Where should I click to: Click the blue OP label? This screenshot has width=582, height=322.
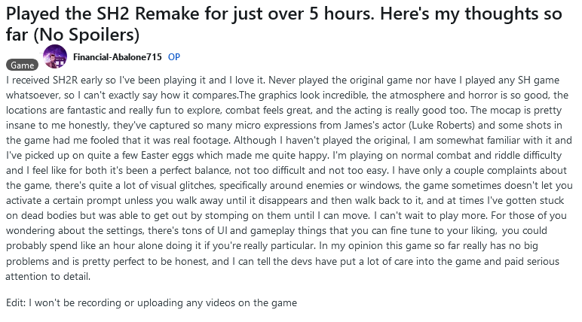pyautogui.click(x=174, y=56)
